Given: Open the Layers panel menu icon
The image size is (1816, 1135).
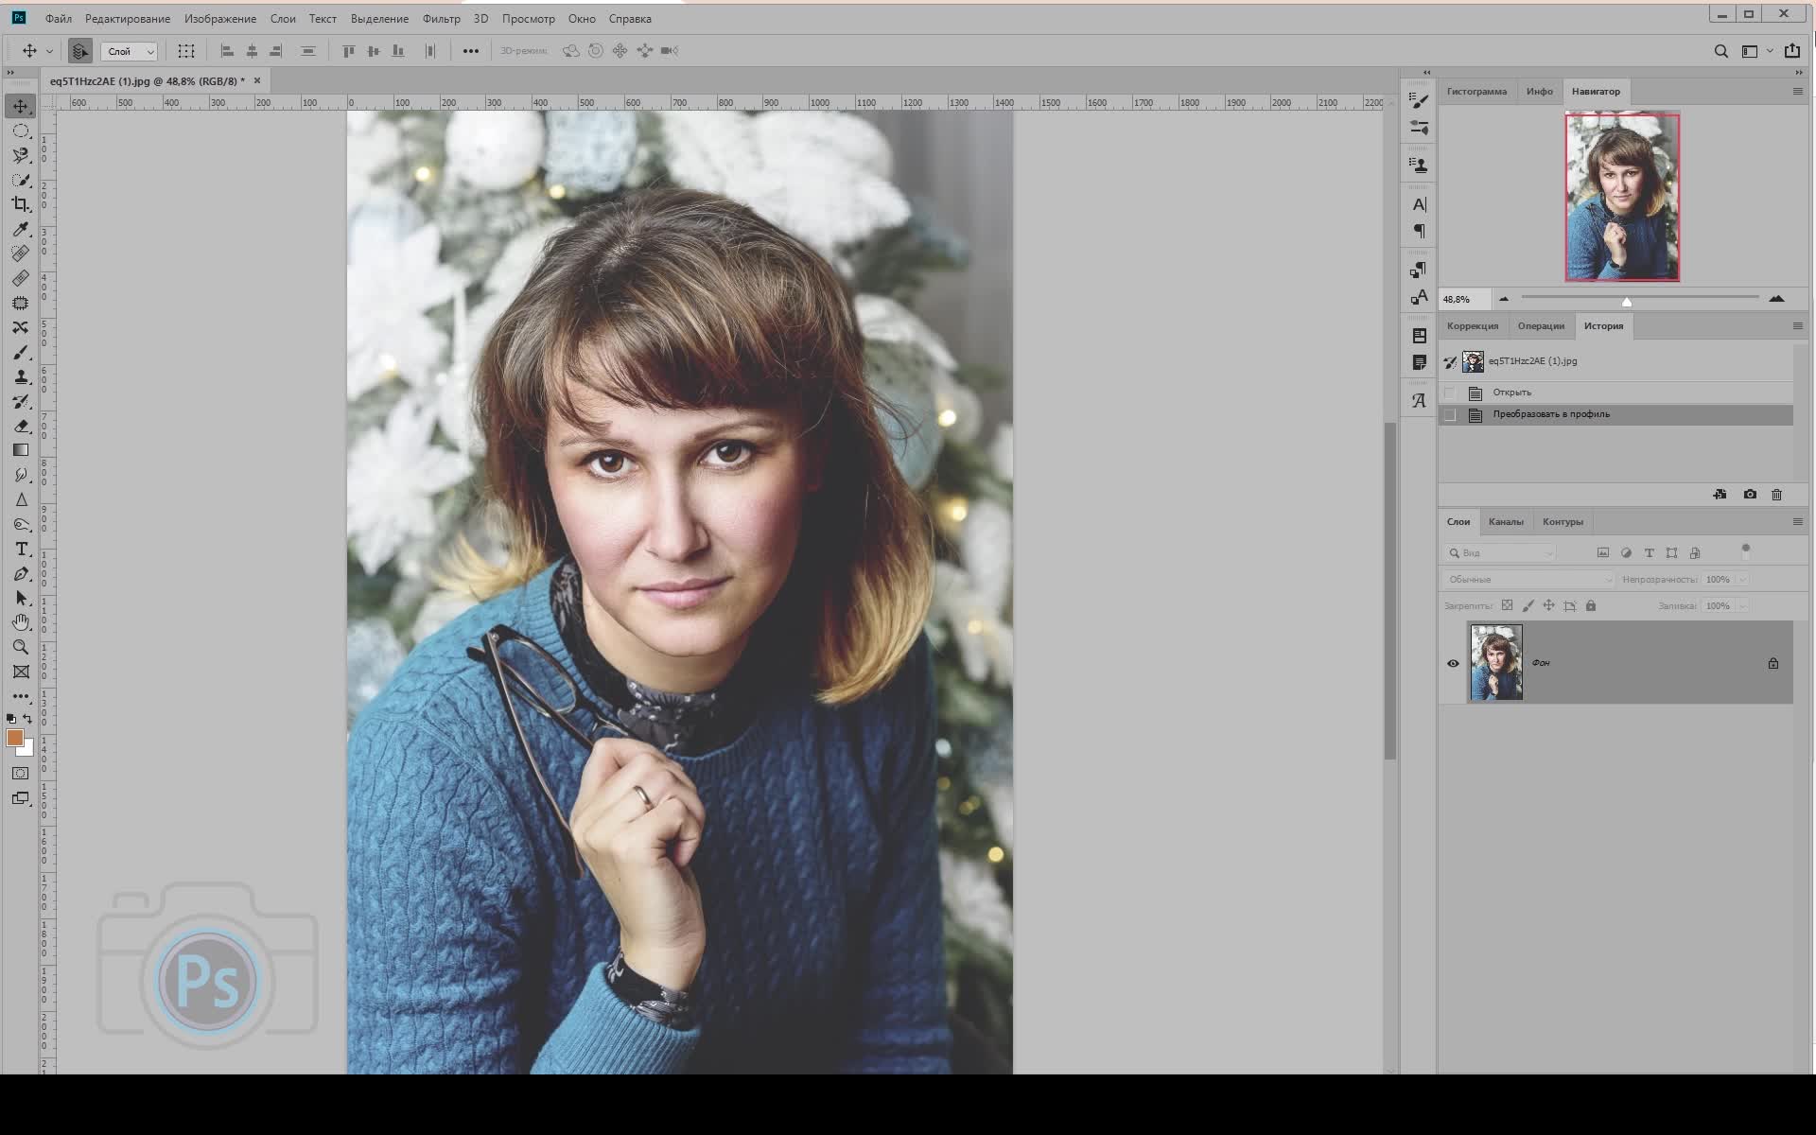Looking at the screenshot, I should pyautogui.click(x=1797, y=522).
